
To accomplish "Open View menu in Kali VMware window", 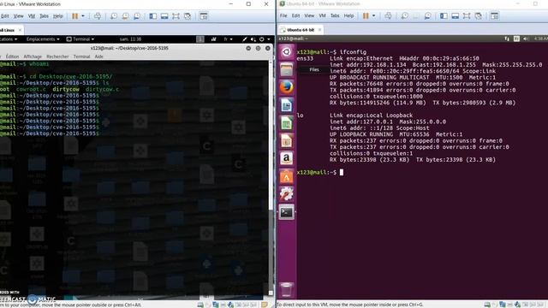I will click(18, 16).
